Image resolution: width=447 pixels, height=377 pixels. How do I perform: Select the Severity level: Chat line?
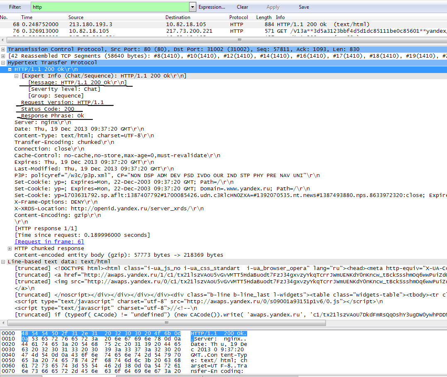[x=64, y=89]
